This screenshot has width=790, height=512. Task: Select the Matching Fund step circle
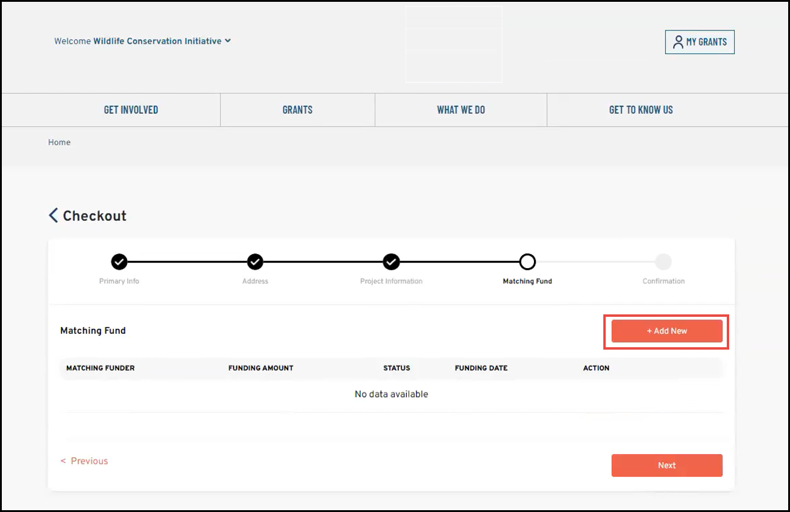click(x=527, y=261)
